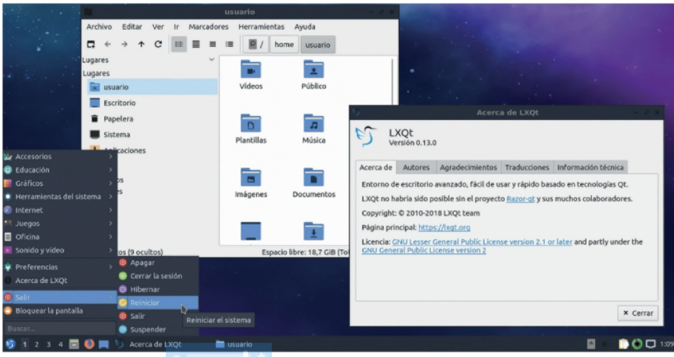Click the usuario taskbar window button
Image resolution: width=674 pixels, height=357 pixels.
pos(234,344)
